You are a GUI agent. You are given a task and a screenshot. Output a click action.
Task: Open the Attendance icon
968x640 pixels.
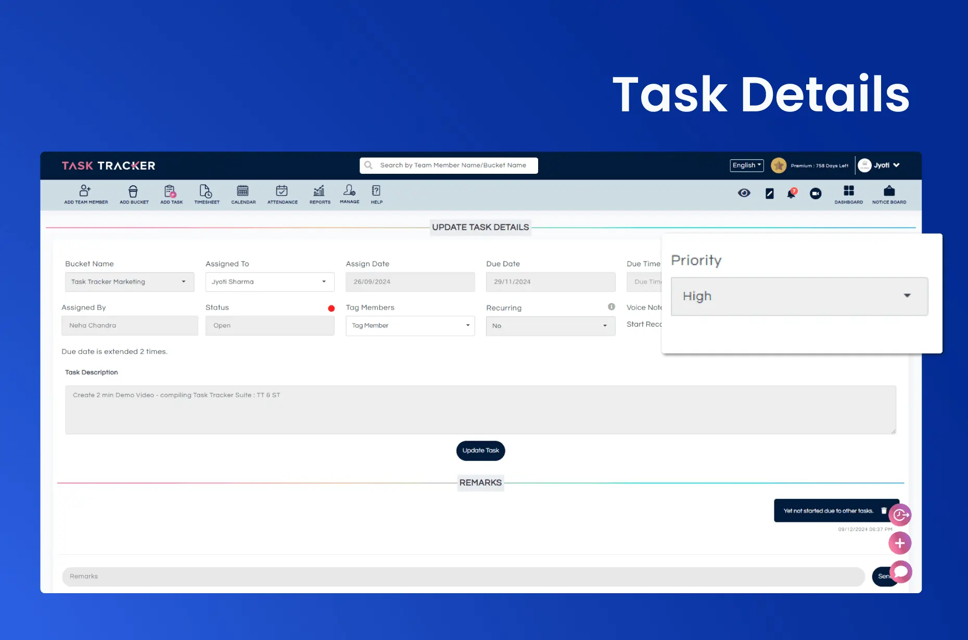coord(282,191)
